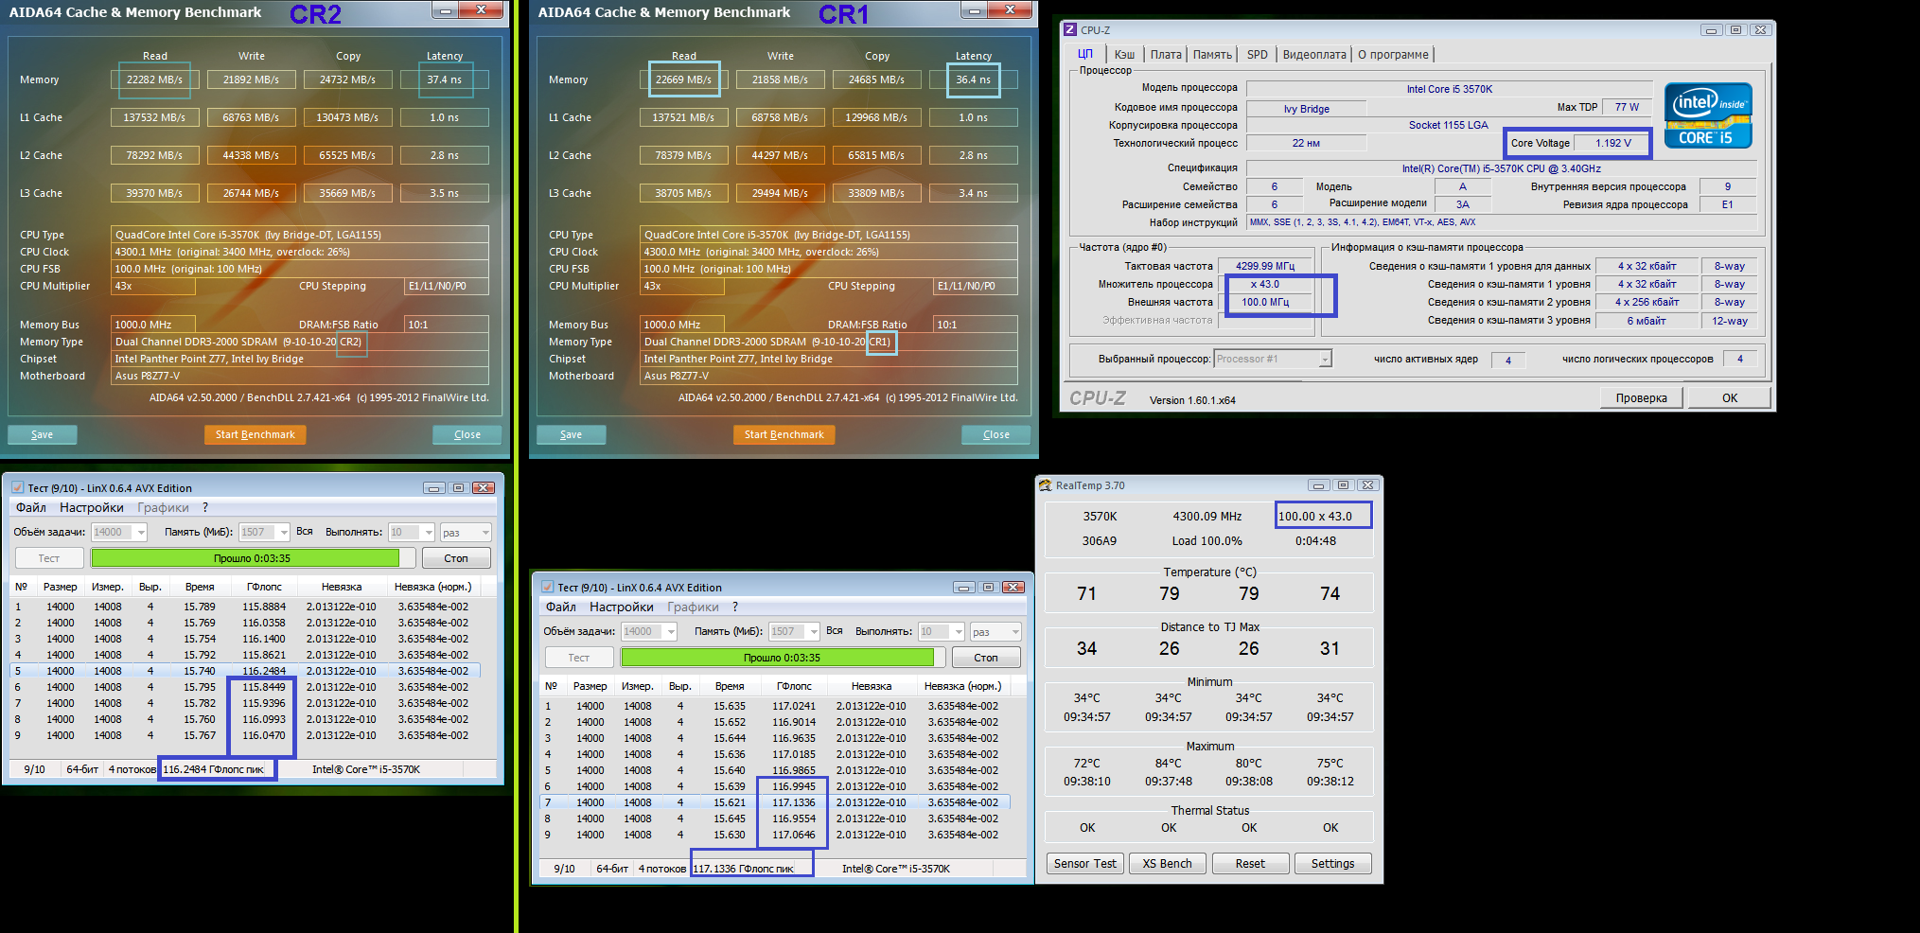Click the 117.0241 GFlops cell in LinX

(x=794, y=706)
